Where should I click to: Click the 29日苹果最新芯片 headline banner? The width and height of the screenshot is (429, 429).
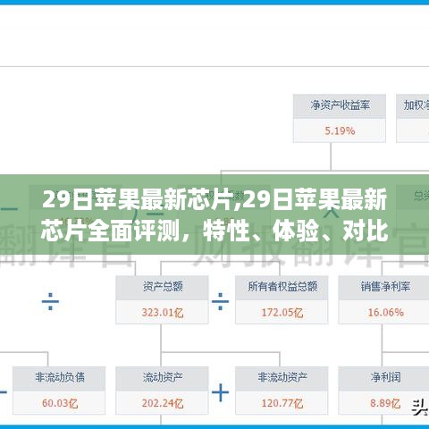point(214,214)
